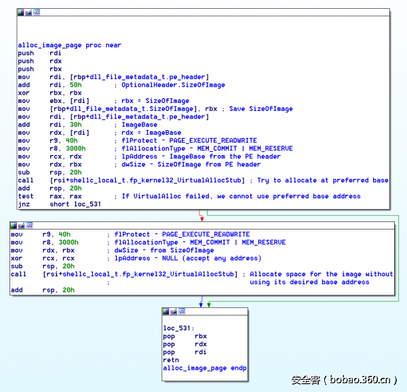407x392 pixels.
Task: Set node color on the middle block
Action: [14, 225]
